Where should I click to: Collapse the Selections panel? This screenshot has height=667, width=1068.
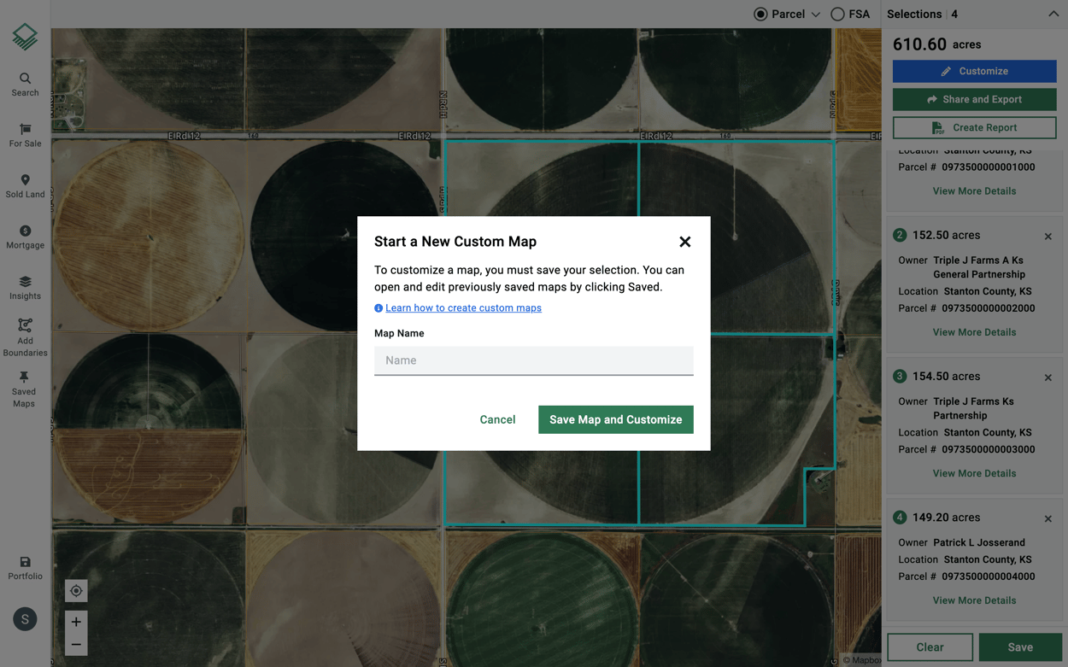click(1053, 14)
